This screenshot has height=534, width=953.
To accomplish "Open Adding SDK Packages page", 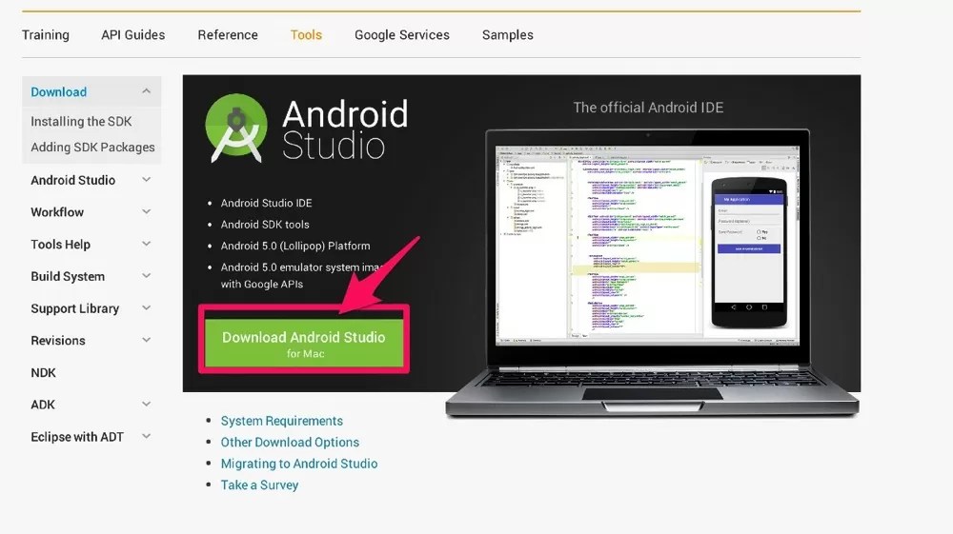I will point(92,148).
